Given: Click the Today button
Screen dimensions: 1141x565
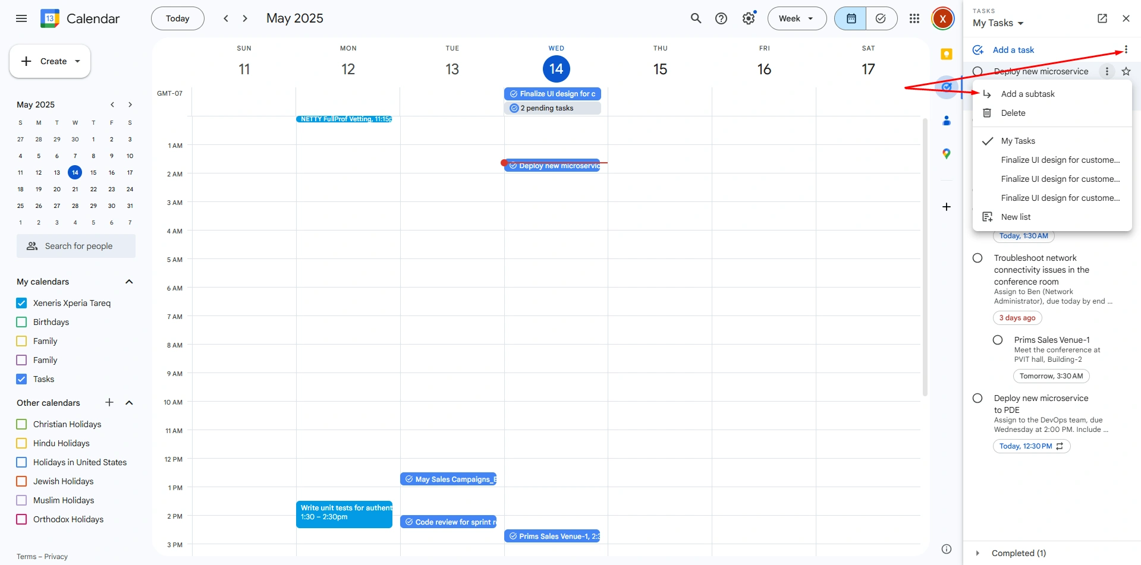Looking at the screenshot, I should click(177, 18).
